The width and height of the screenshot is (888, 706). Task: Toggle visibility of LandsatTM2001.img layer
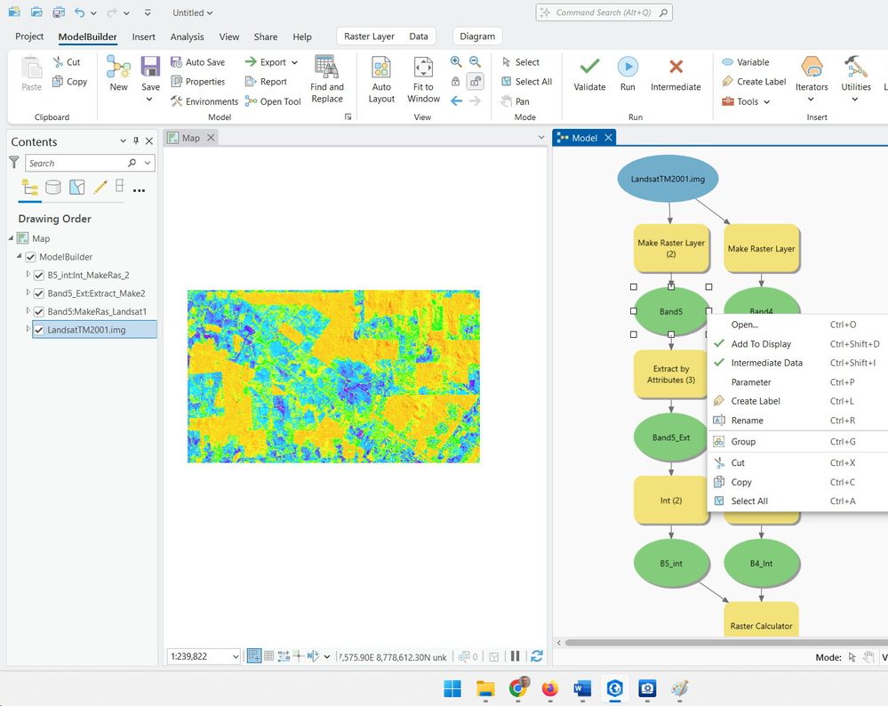click(x=39, y=330)
